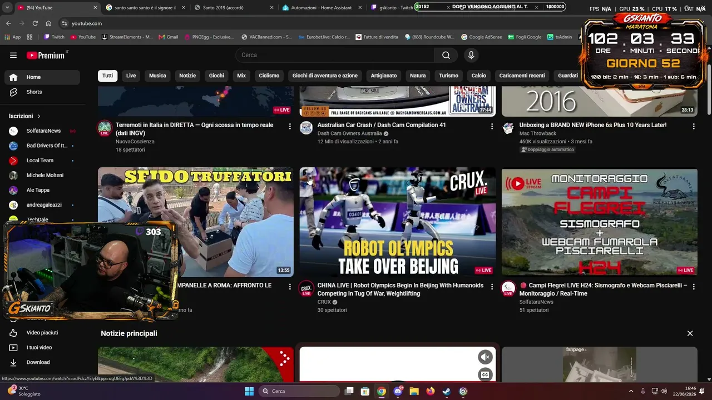Open the Monitoraggio Campi Flegrei thumbnail
The width and height of the screenshot is (712, 400).
(600, 222)
